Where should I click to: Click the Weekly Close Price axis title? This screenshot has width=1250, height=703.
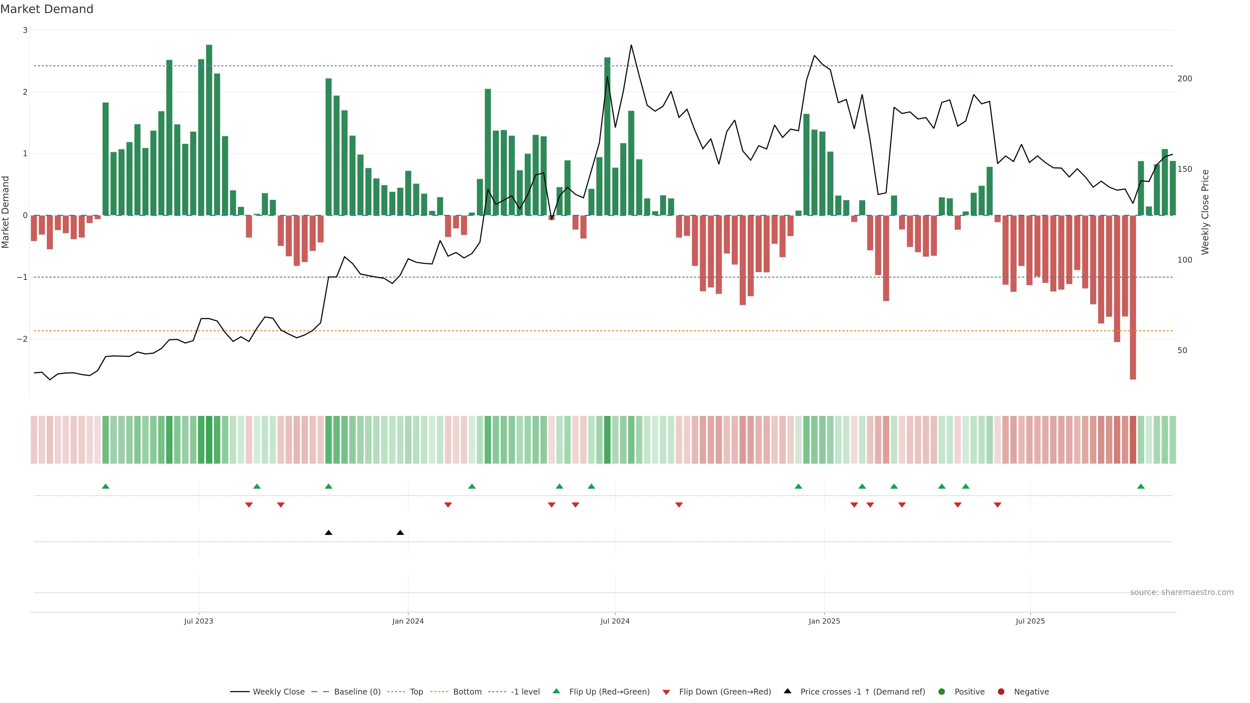(x=1205, y=212)
